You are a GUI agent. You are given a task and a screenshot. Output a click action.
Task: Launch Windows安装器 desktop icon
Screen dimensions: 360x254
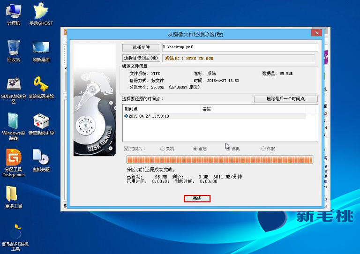(14, 127)
